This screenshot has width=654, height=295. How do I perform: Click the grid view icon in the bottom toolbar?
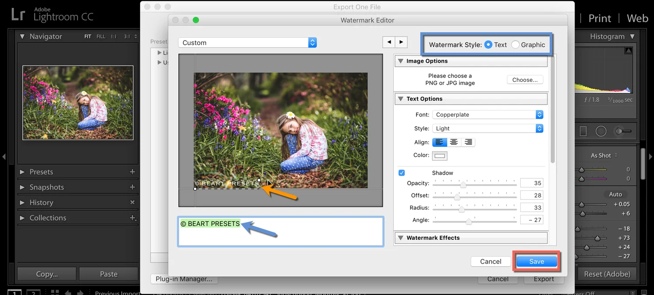pos(54,292)
